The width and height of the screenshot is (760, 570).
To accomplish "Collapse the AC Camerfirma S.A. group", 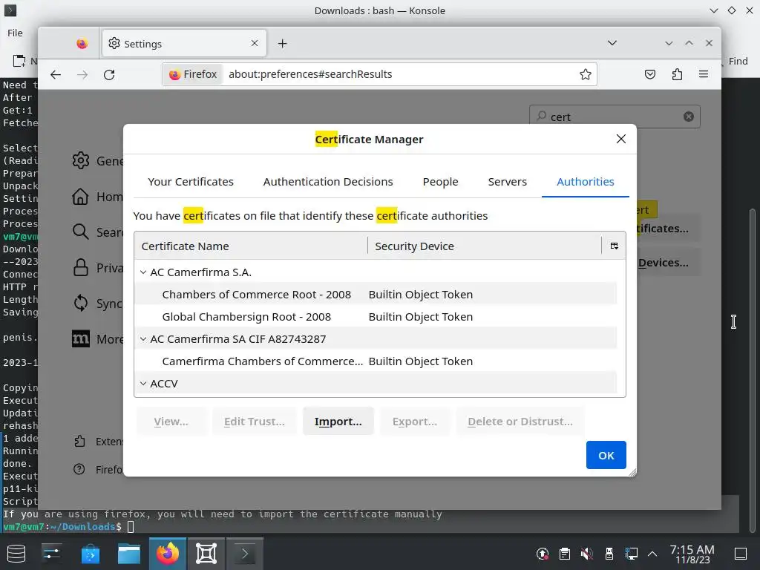I will [x=143, y=272].
